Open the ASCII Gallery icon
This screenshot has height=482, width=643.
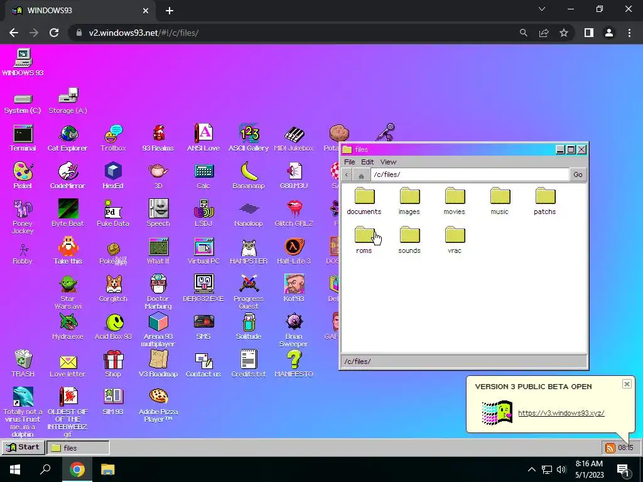click(249, 138)
